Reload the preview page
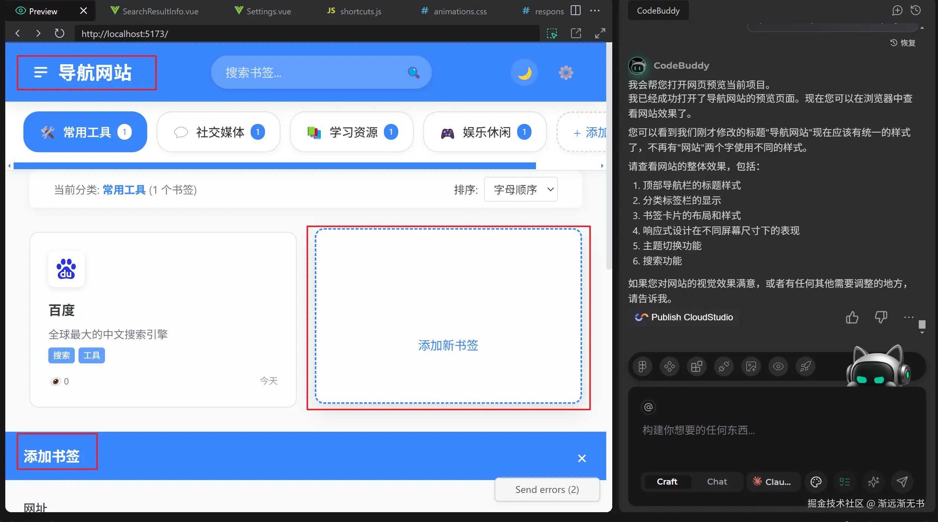 point(59,33)
